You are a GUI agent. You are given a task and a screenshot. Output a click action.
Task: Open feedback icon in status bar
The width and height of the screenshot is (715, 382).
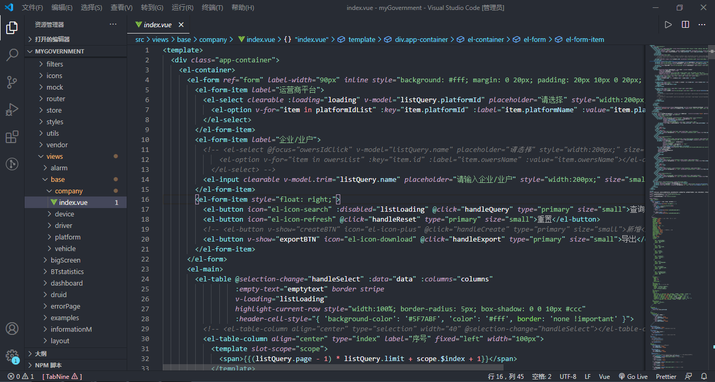coord(689,376)
